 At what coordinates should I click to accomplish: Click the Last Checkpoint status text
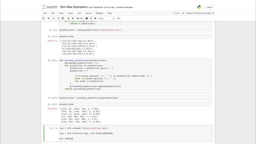tap(101, 7)
